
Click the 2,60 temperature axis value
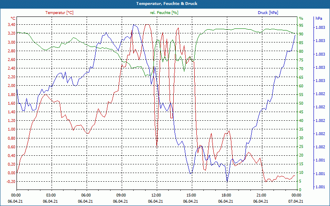click(12, 60)
